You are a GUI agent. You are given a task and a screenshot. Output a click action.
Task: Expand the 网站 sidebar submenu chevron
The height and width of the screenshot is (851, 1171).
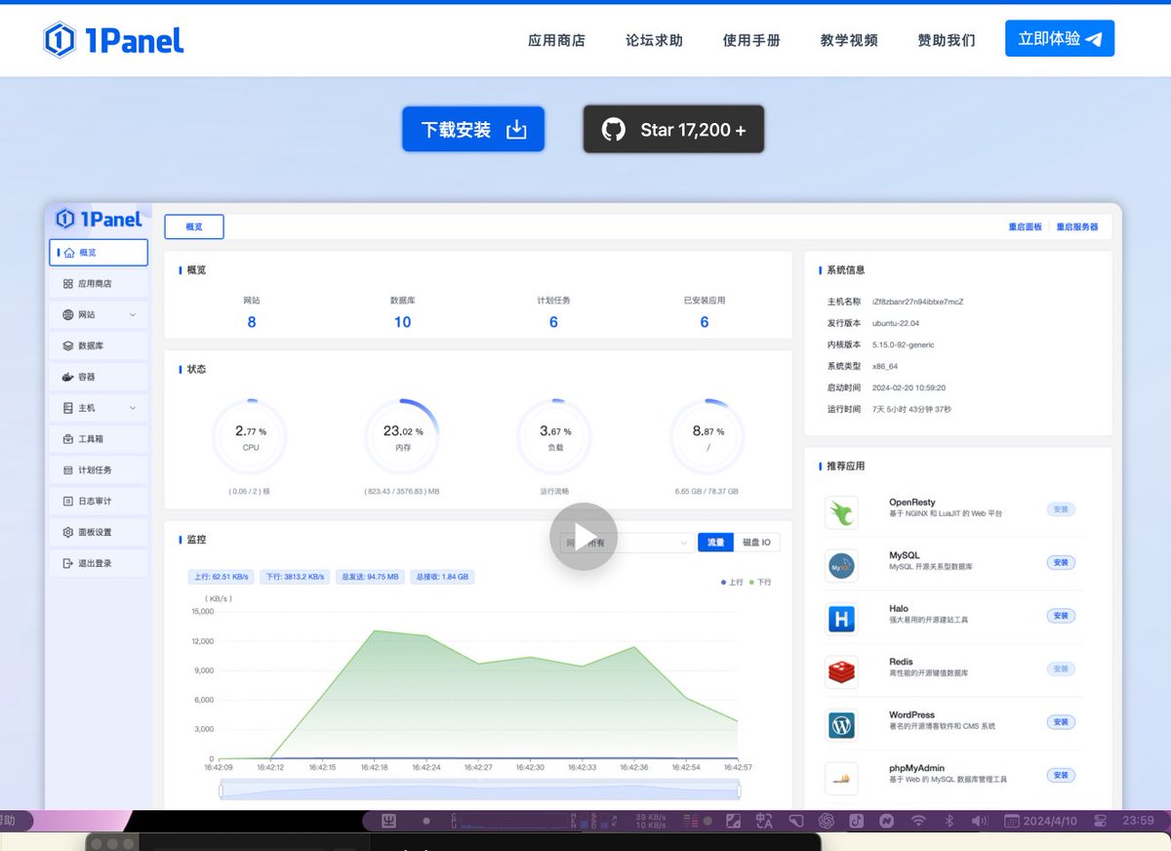click(133, 314)
